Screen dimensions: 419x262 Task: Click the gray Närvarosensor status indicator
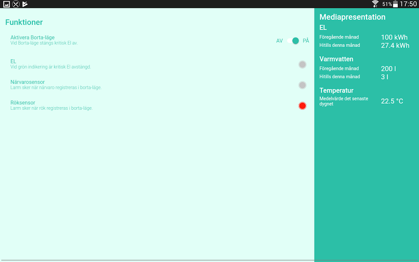click(302, 85)
